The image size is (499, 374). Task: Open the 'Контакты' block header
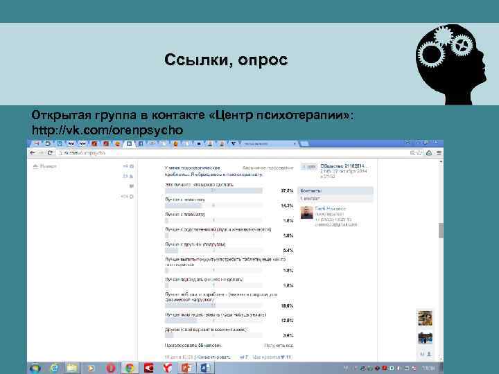coord(335,190)
